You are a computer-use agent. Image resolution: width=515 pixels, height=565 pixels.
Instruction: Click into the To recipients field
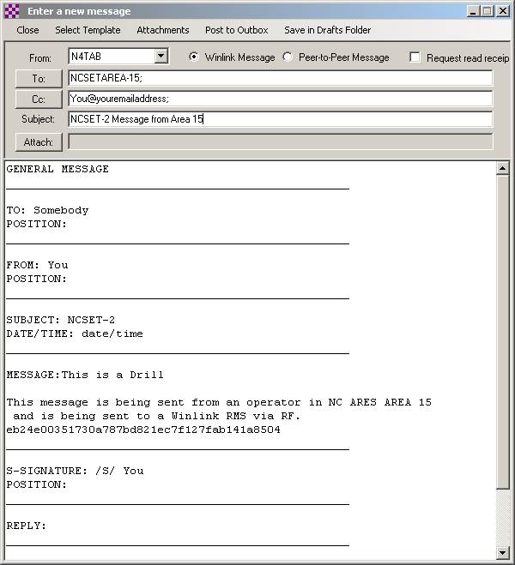(x=280, y=78)
